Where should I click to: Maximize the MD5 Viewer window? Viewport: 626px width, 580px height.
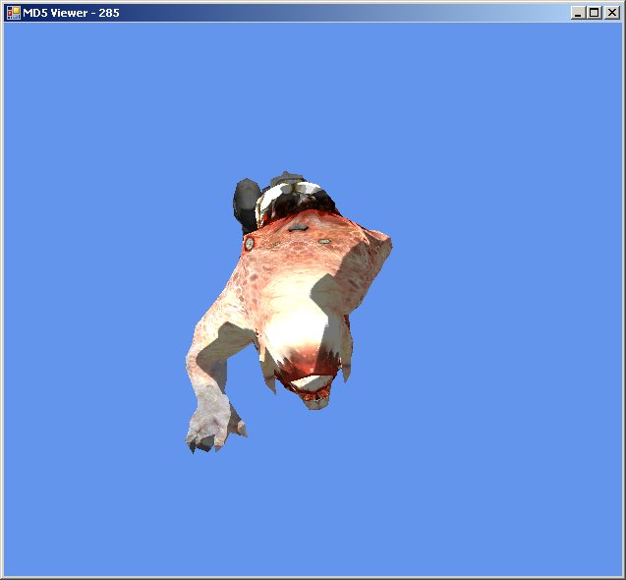(x=594, y=13)
